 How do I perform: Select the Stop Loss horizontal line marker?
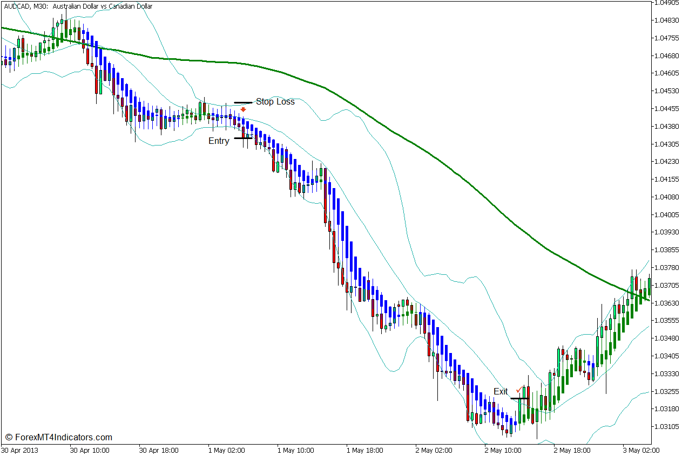[242, 102]
